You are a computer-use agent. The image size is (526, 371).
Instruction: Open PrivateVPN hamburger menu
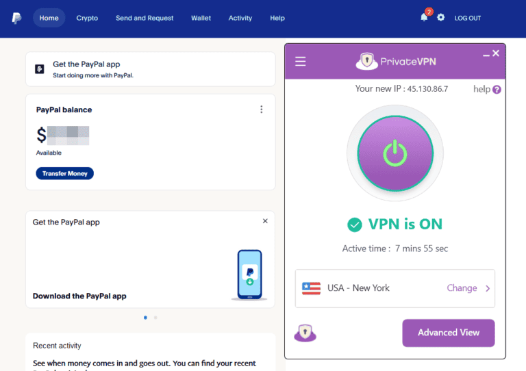coord(300,62)
